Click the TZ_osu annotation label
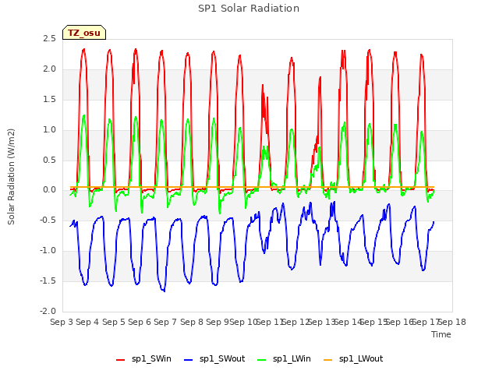Image resolution: width=499 pixels, height=374 pixels. pyautogui.click(x=84, y=33)
